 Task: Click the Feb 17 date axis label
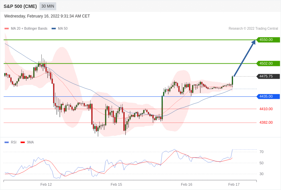234,184
